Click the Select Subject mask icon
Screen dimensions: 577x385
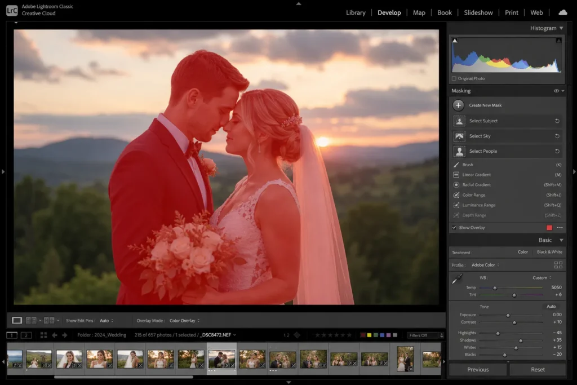[x=459, y=121]
